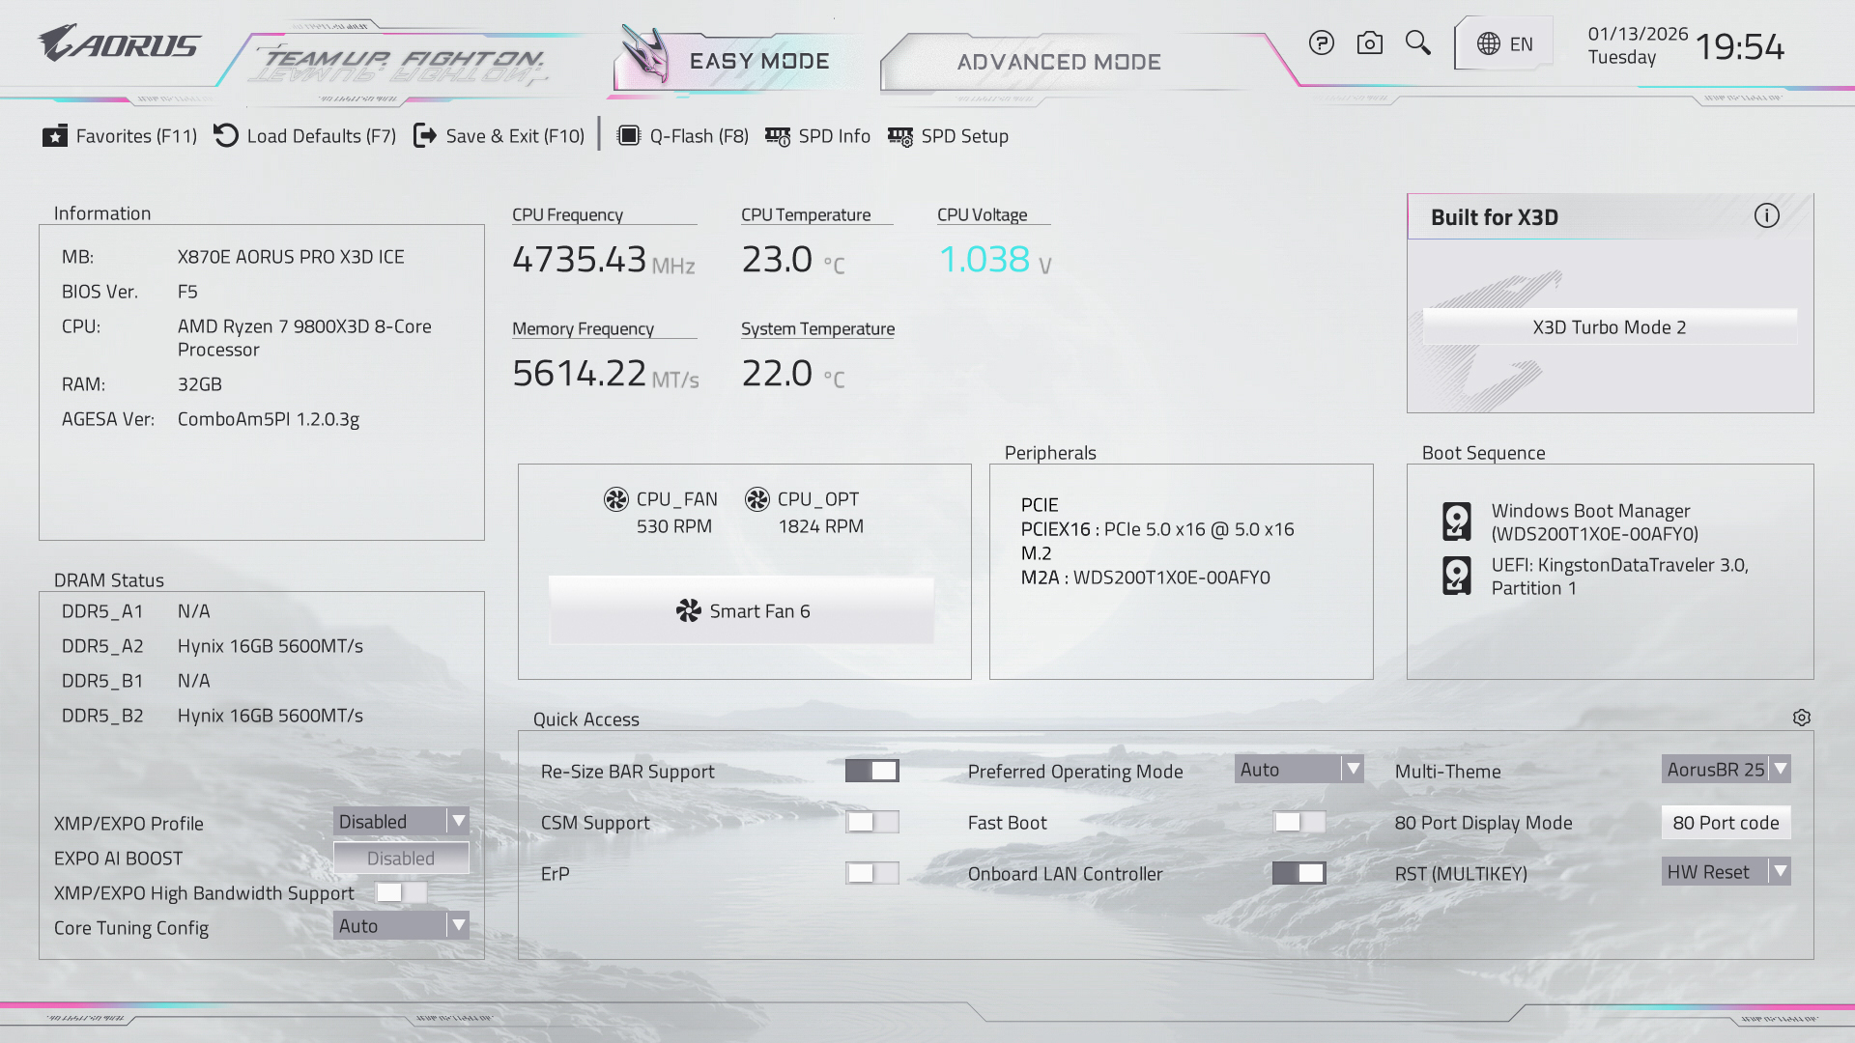Open the search magnifier icon
This screenshot has height=1043, width=1855.
1417,43
